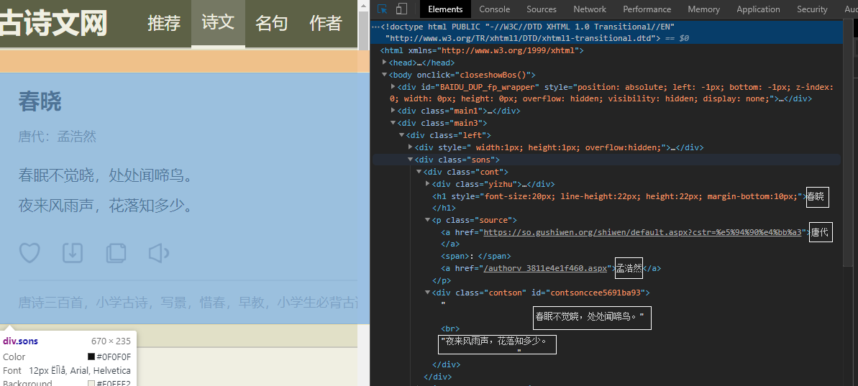Click the closing /h1 tag line

(444, 208)
